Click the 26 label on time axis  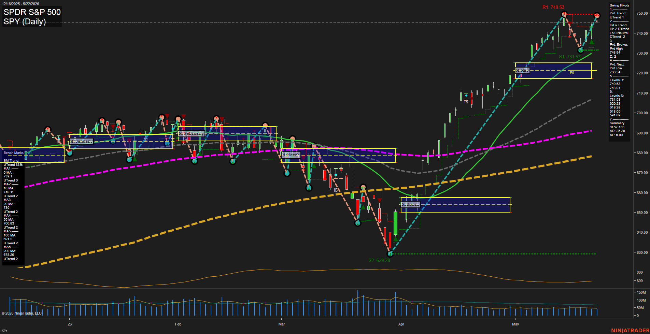pos(70,324)
